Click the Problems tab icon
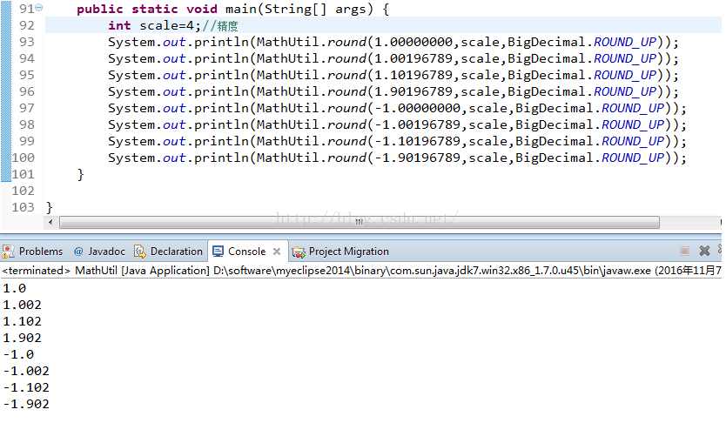The image size is (726, 423). pyautogui.click(x=8, y=252)
